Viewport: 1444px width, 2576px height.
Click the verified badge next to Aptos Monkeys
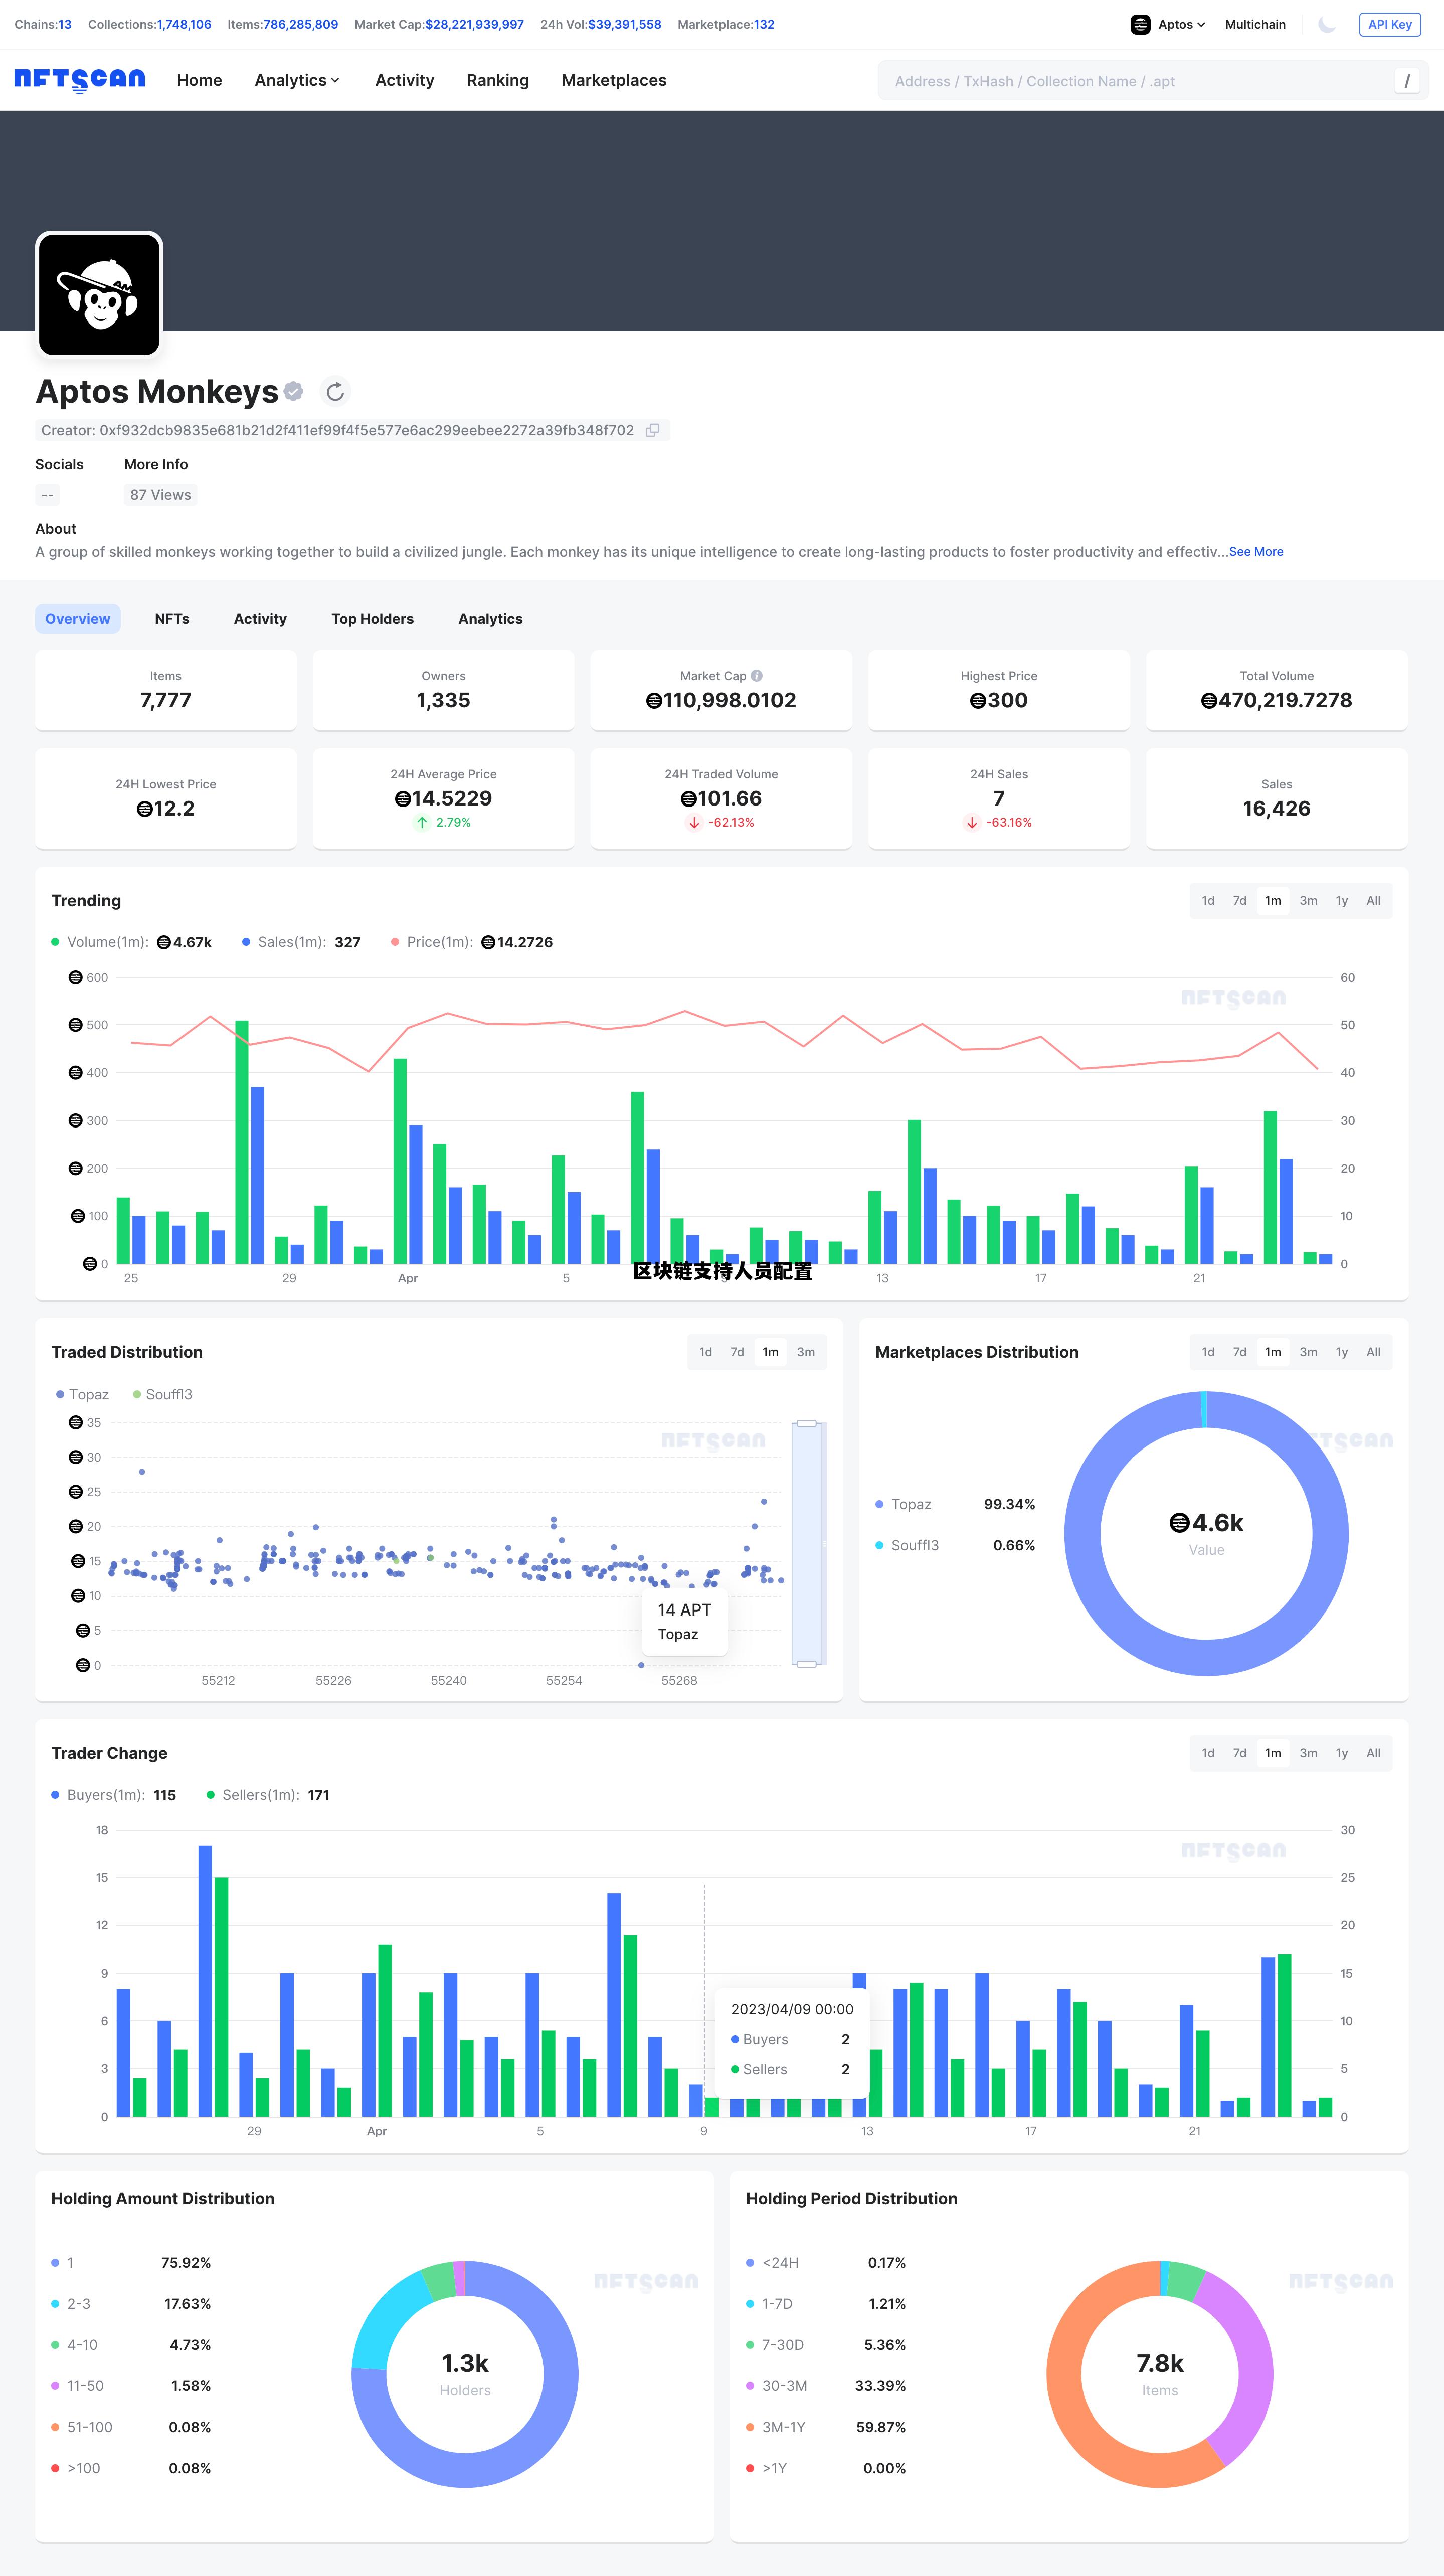pos(293,392)
